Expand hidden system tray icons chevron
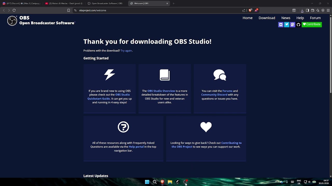This screenshot has width=332, height=186. [276, 182]
